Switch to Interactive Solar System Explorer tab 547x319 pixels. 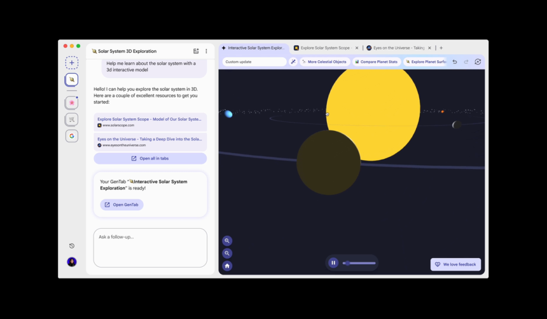coord(254,48)
